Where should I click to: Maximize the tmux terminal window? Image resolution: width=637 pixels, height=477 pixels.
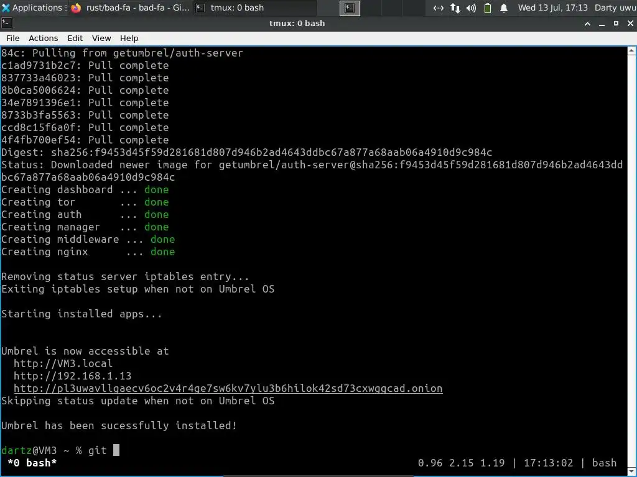pos(616,24)
